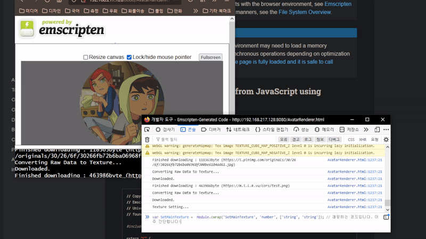Open the 만화 bookmark folder

tap(175, 11)
